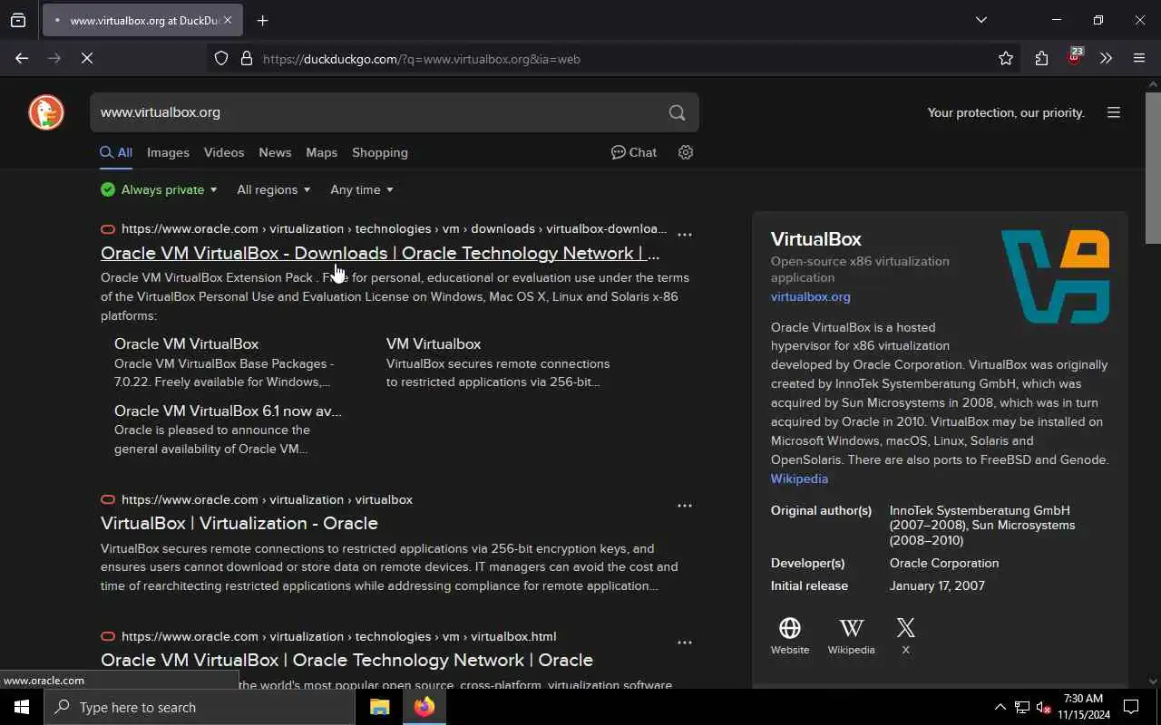
Task: Switch to the Videos tab
Action: click(224, 152)
